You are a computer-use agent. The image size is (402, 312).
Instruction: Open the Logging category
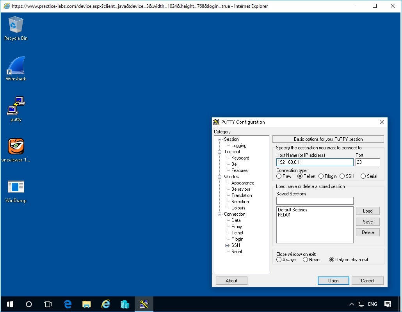pyautogui.click(x=239, y=145)
